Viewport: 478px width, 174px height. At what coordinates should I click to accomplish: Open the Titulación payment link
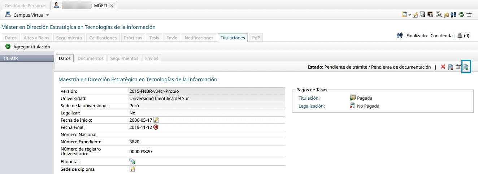[309, 98]
